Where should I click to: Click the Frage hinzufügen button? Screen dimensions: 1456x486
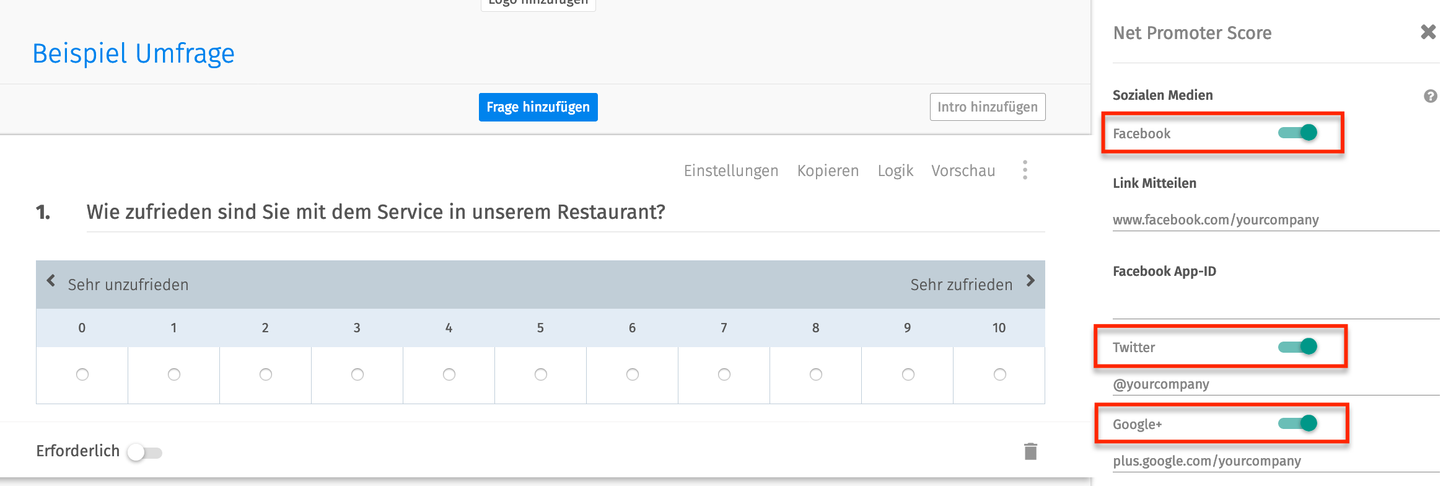[x=538, y=107]
